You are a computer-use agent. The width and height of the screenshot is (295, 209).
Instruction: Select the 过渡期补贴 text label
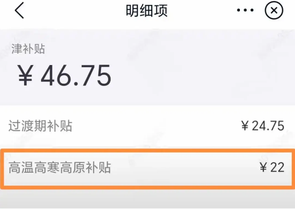pyautogui.click(x=40, y=126)
